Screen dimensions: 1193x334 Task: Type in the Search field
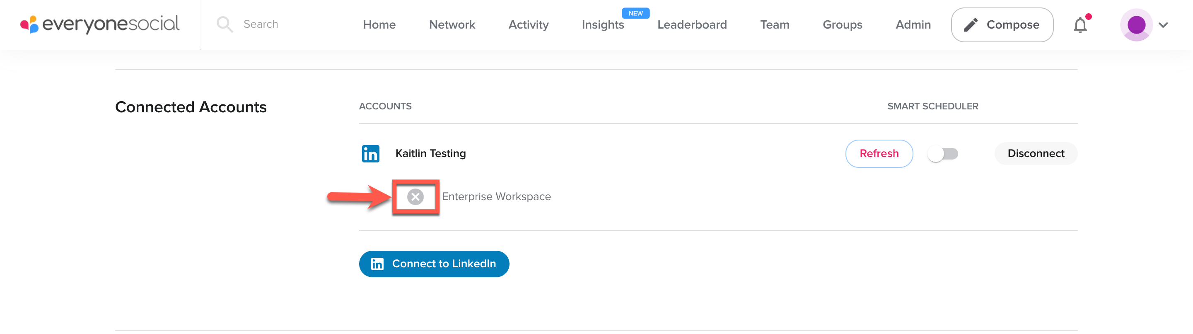(278, 24)
